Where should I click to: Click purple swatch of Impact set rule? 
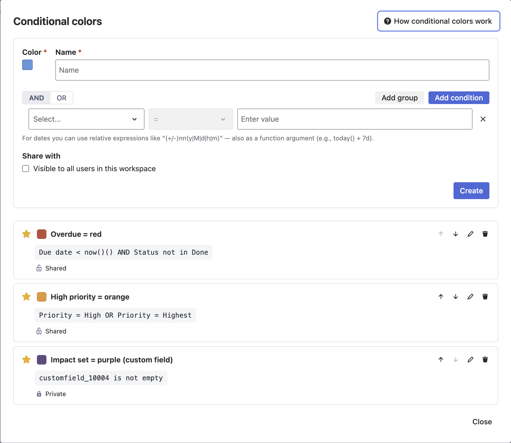(x=42, y=360)
